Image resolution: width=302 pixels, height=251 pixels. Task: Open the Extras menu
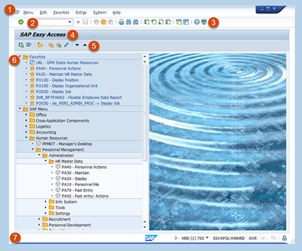81,13
